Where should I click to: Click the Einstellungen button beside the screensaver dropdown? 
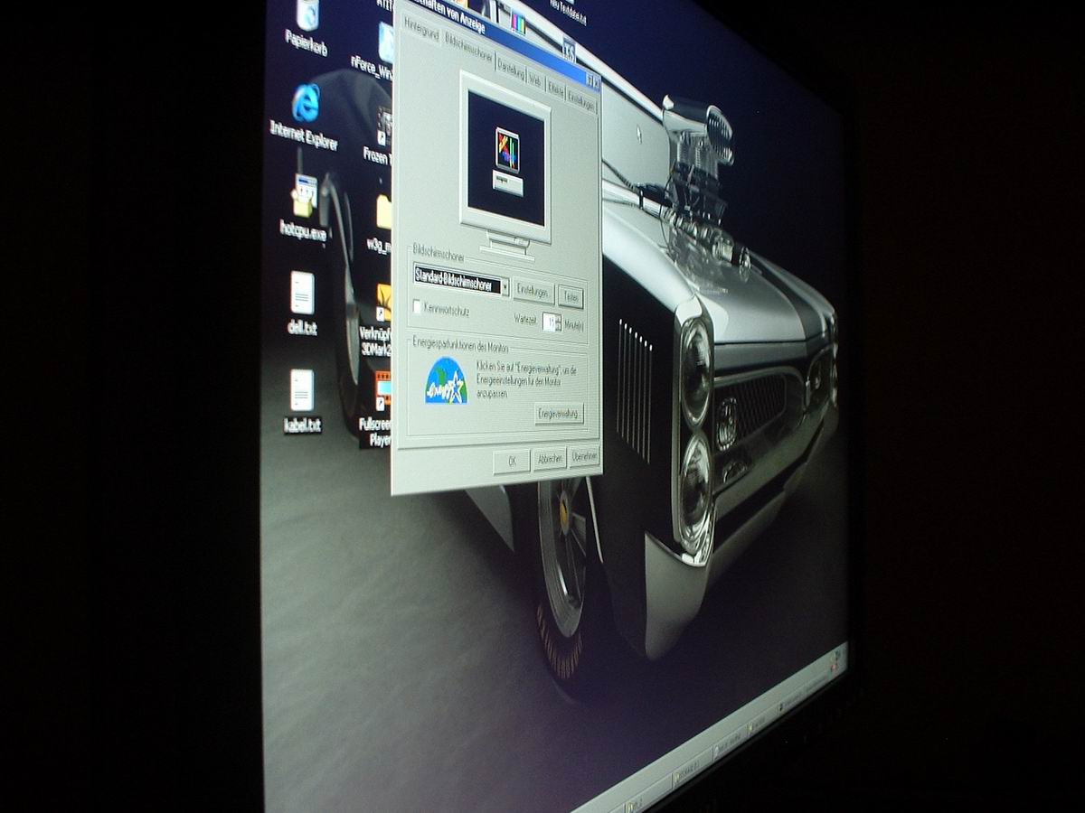[x=533, y=293]
